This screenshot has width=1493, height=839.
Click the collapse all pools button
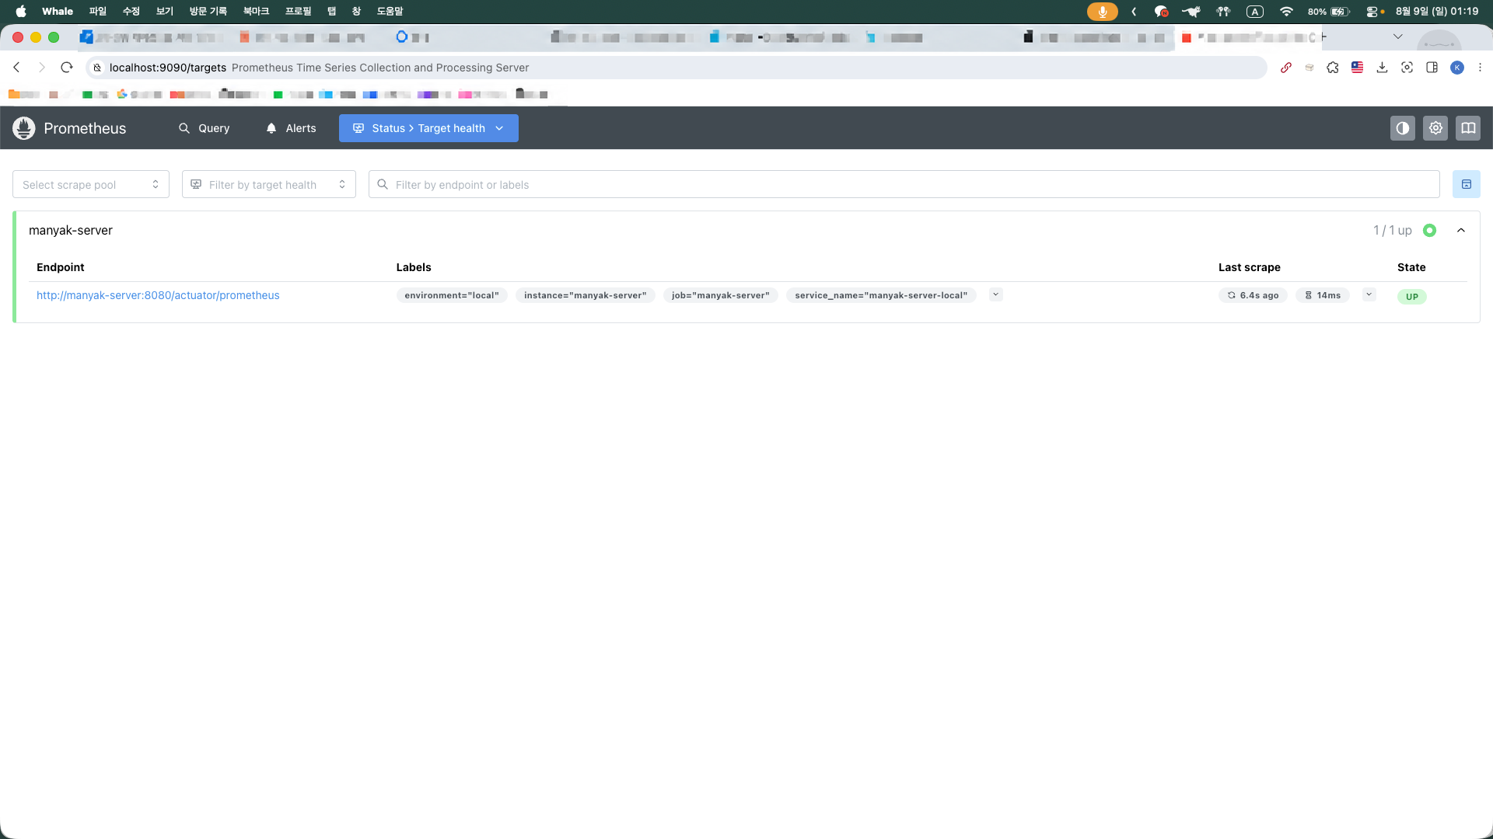pyautogui.click(x=1467, y=184)
